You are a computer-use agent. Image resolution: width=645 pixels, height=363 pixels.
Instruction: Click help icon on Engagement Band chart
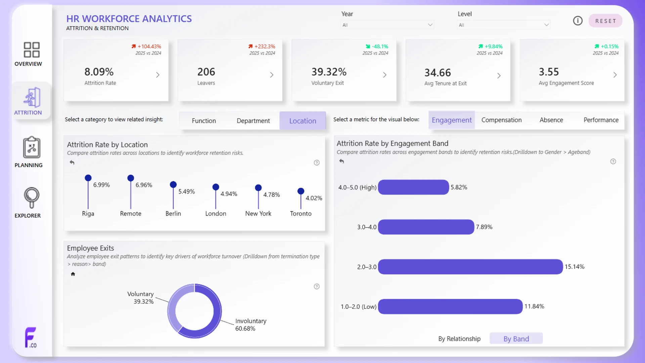tap(613, 161)
